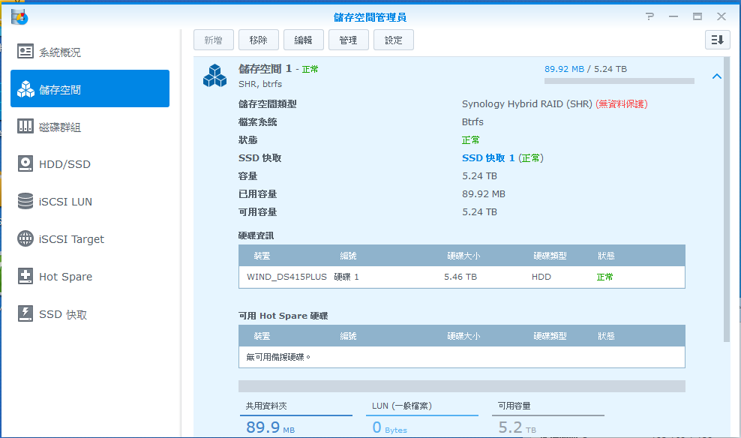Image resolution: width=741 pixels, height=438 pixels.
Task: Click the volume usage progress bar
Action: click(619, 81)
